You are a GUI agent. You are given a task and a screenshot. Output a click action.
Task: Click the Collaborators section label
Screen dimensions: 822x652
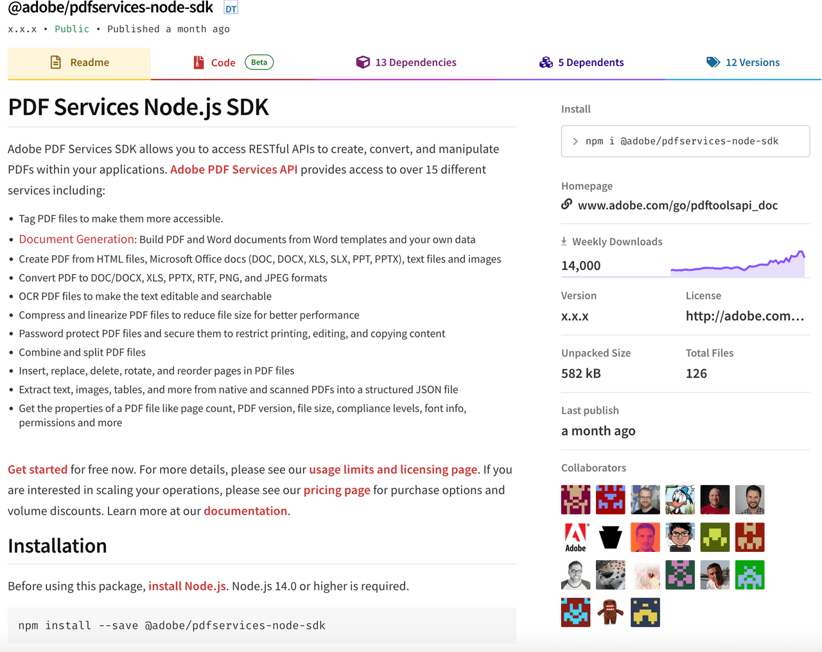[593, 468]
